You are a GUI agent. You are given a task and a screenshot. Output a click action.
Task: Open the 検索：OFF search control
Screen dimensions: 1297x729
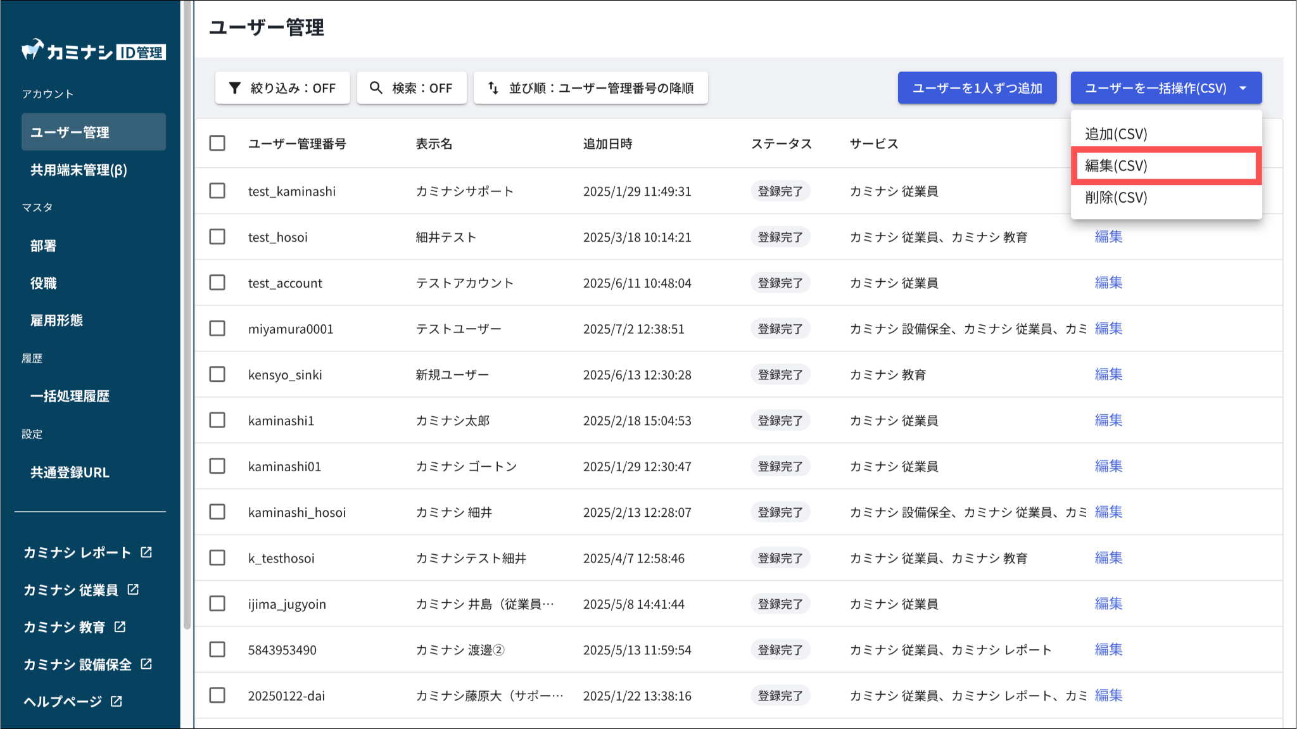click(412, 87)
